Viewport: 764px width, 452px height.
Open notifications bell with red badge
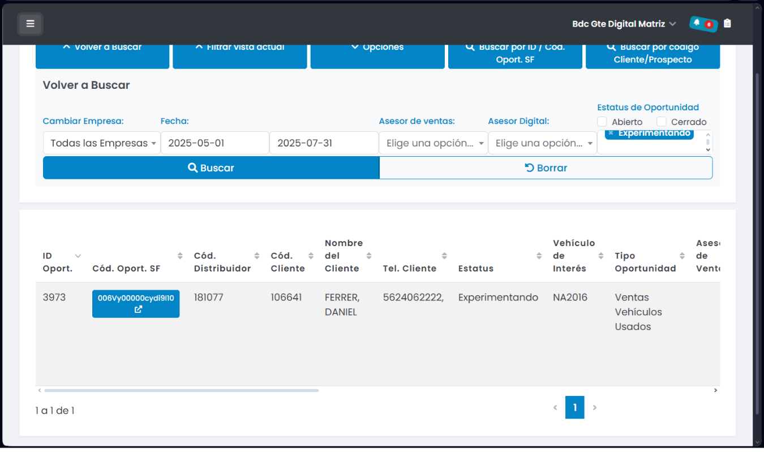(x=703, y=24)
